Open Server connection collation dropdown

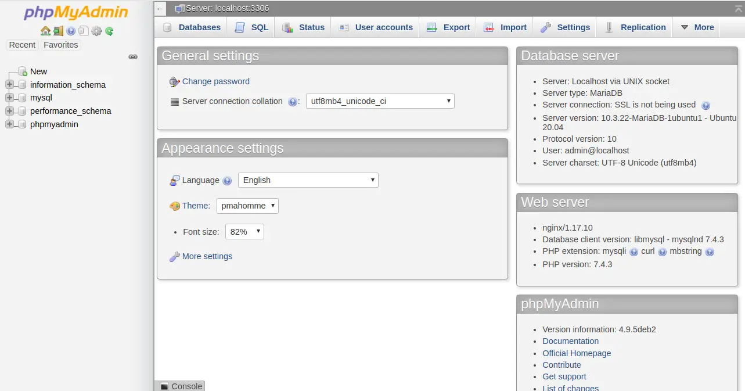click(380, 101)
